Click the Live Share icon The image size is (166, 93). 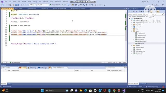[156, 5]
